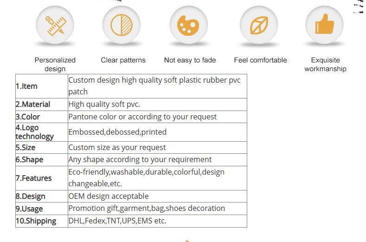This screenshot has width=366, height=242.
Task: Click the 'Custom size as your request' cell
Action: tap(157, 148)
